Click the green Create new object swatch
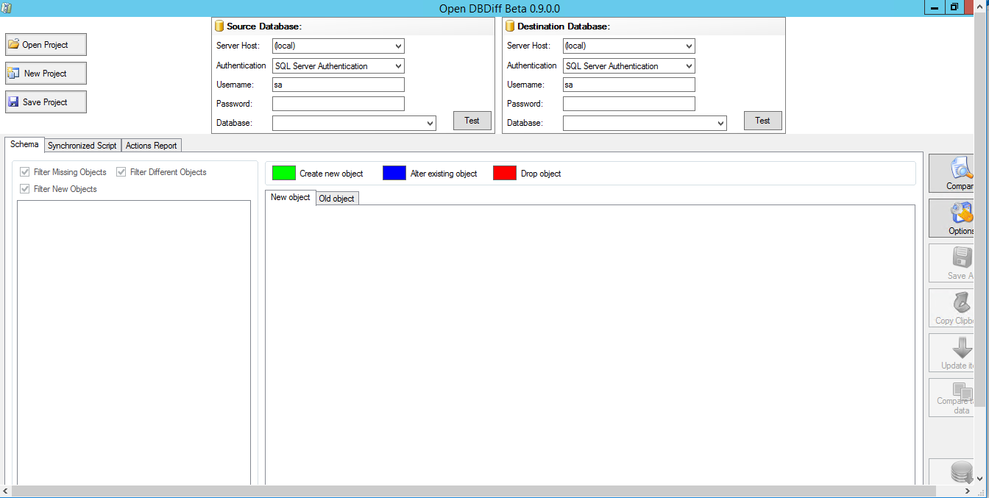 click(283, 174)
